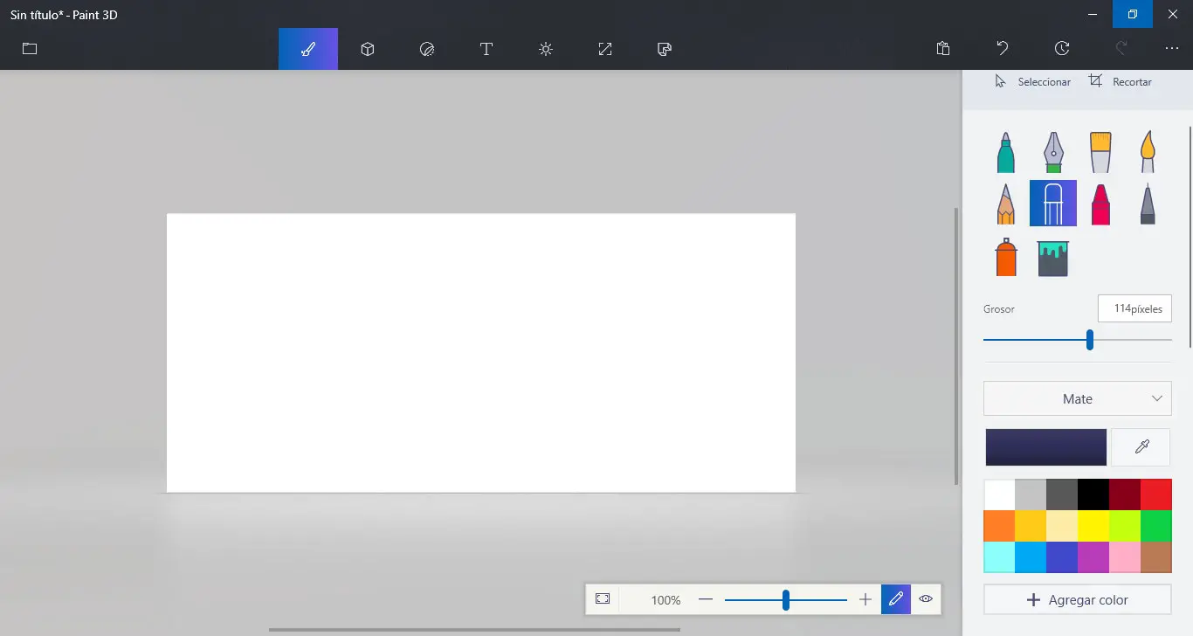Choose the light gray color swatch
Image resolution: width=1193 pixels, height=636 pixels.
coord(1031,494)
